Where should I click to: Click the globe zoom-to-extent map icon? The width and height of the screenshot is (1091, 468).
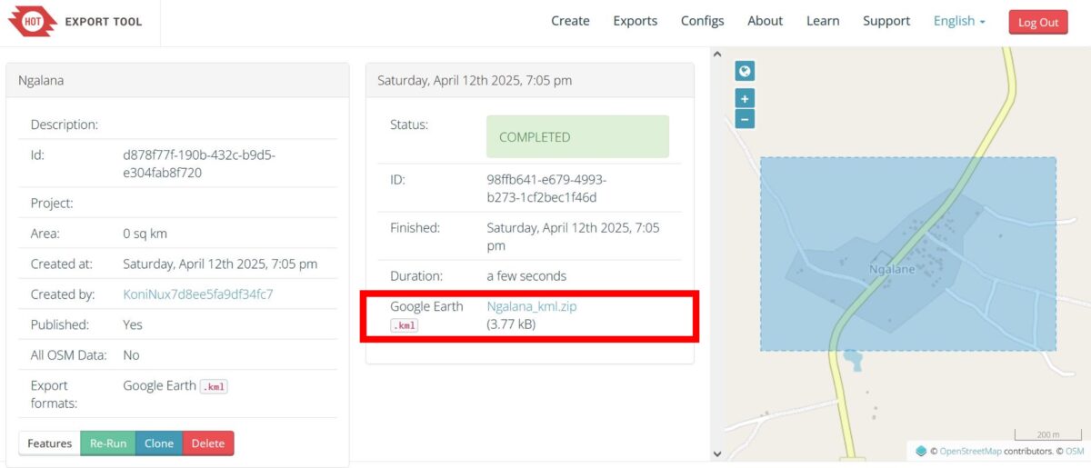point(745,72)
